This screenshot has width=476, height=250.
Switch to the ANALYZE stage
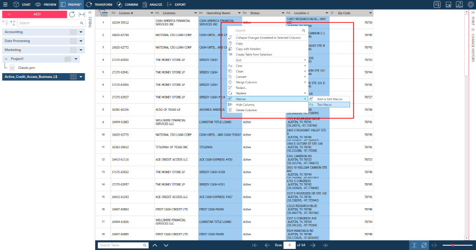click(x=152, y=5)
